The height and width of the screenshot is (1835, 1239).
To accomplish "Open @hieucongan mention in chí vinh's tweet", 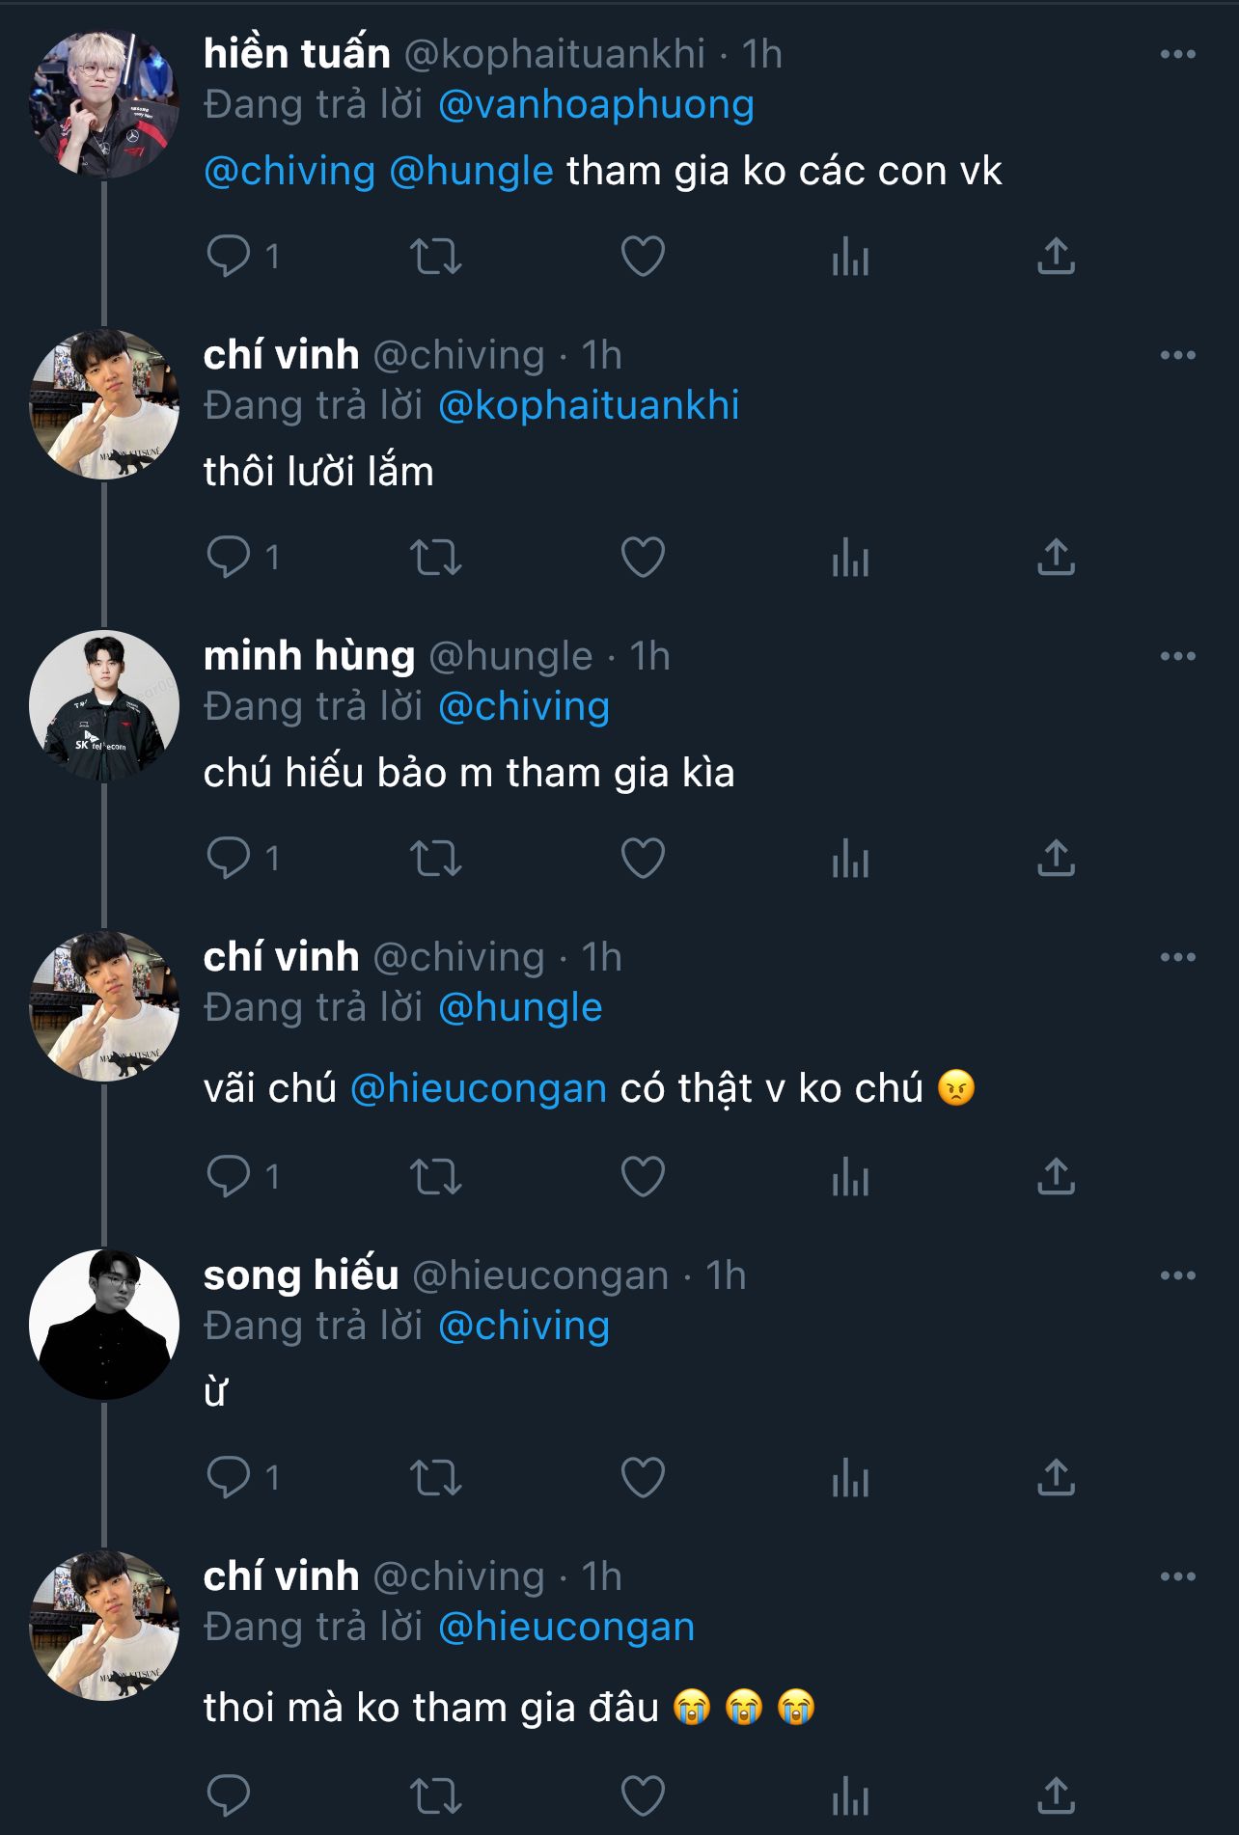I will pyautogui.click(x=478, y=1089).
